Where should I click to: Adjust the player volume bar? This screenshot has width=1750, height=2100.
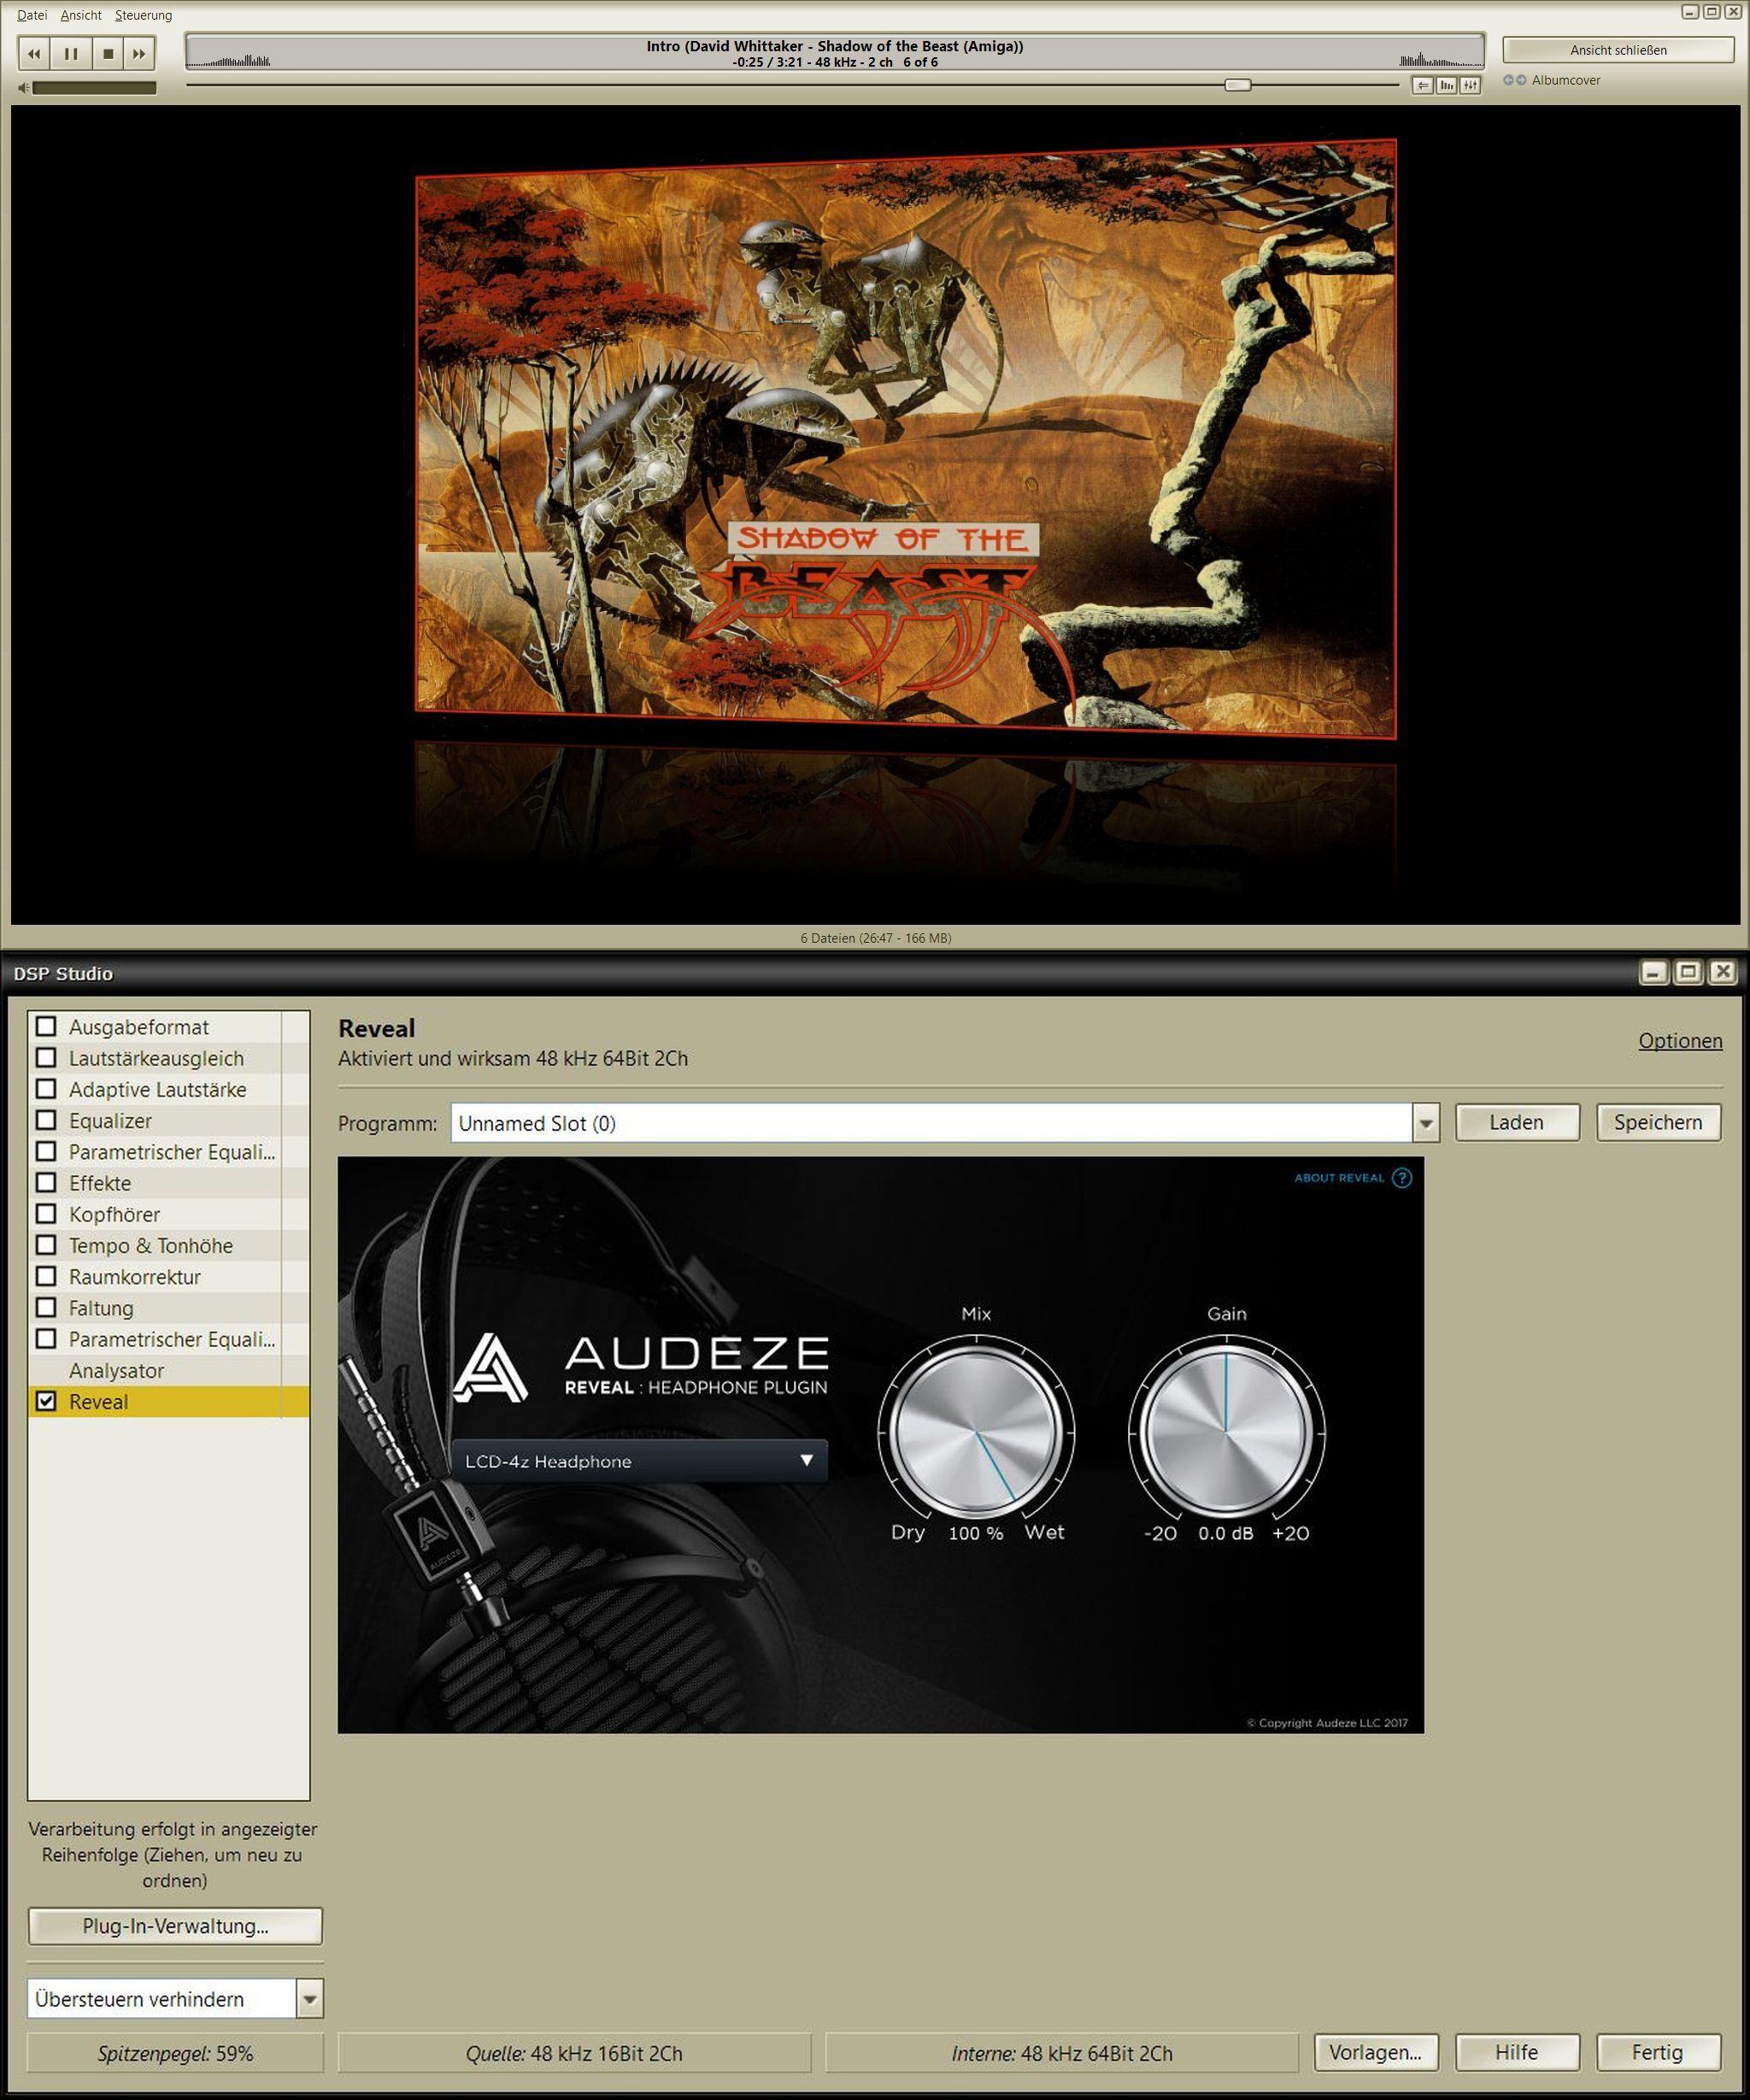point(94,88)
